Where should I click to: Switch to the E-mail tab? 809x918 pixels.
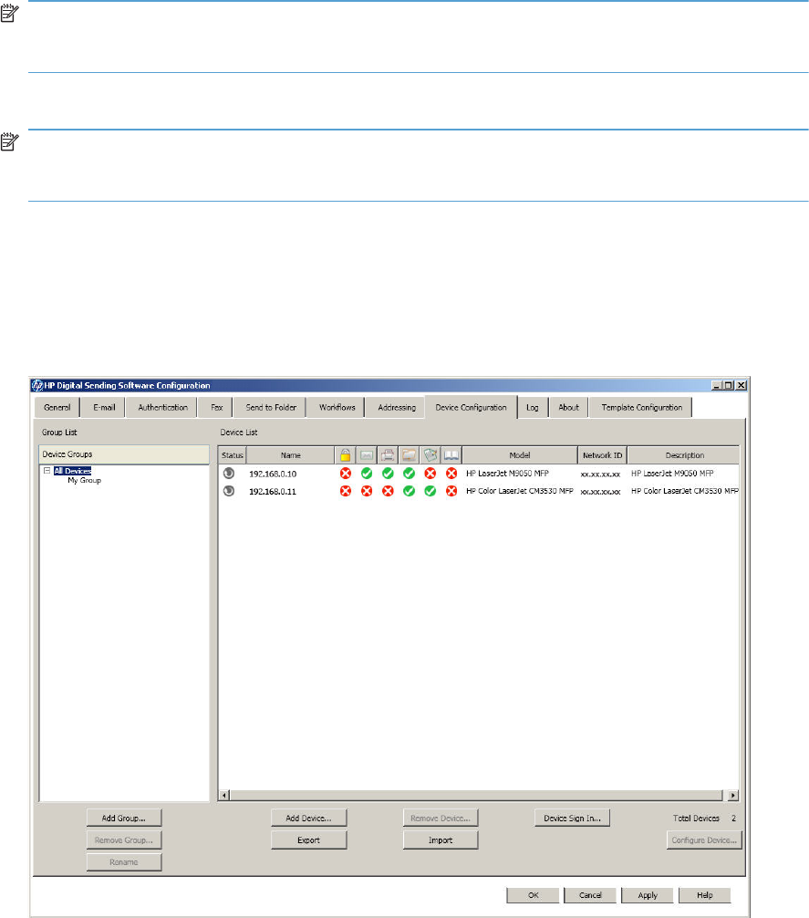point(104,408)
